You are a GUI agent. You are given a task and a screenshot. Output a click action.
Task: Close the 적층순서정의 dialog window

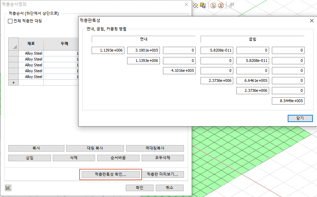(x=186, y=4)
